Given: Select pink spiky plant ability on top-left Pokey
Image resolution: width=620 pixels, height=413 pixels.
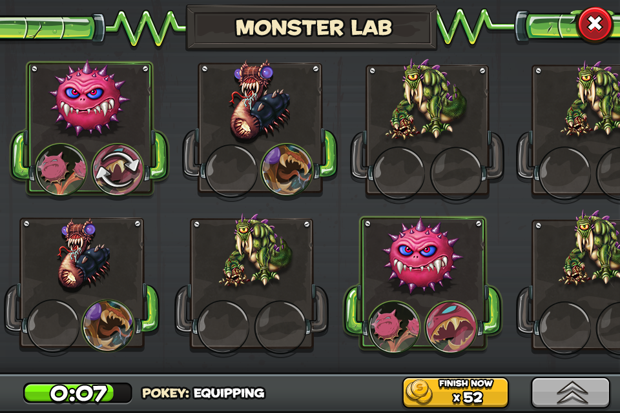Looking at the screenshot, I should [61, 169].
